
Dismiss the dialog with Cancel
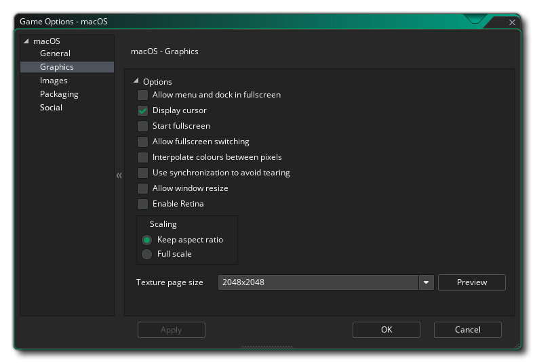(467, 330)
